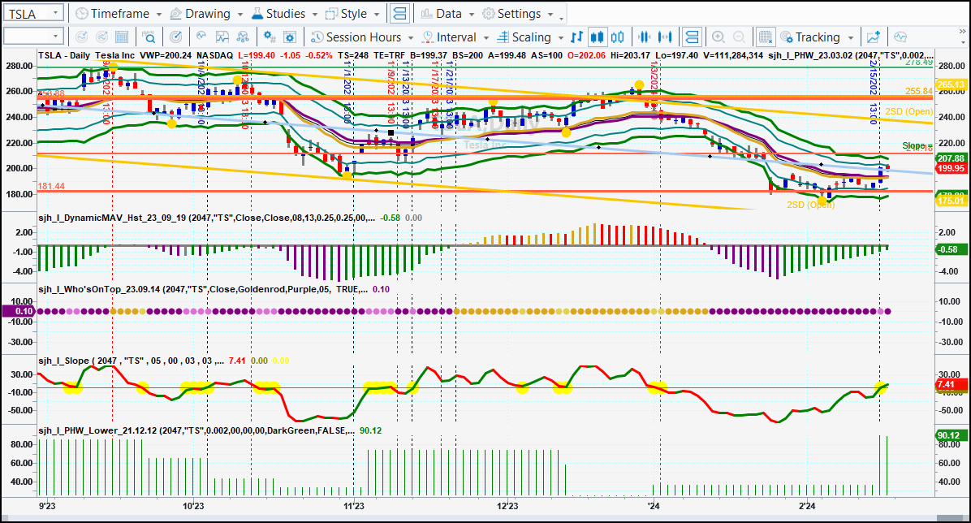Click the Who'sOnTop study label
Screen dimensions: 971x523
coord(203,289)
